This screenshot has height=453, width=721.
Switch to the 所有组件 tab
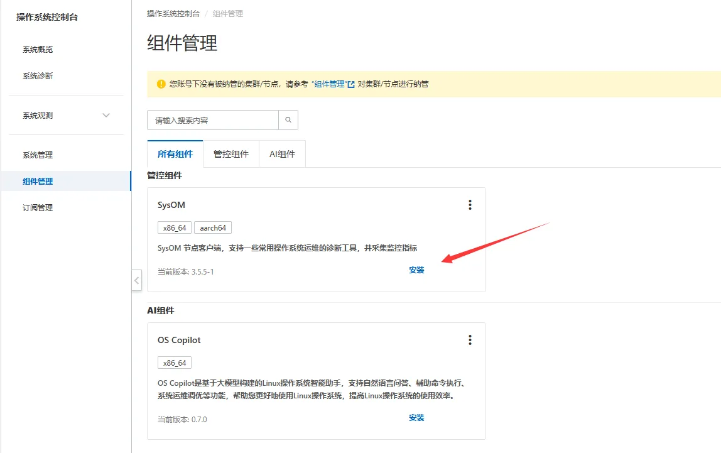point(175,154)
